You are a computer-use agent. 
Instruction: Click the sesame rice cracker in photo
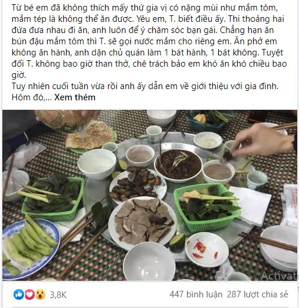coord(91,135)
